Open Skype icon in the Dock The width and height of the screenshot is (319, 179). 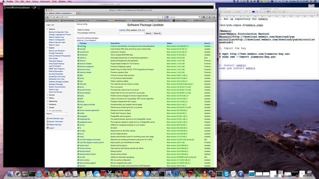click(x=226, y=174)
